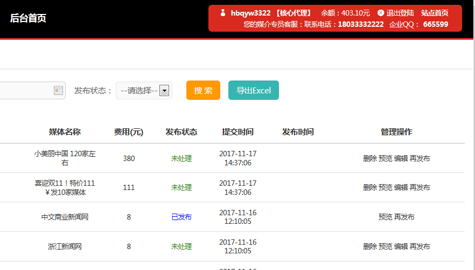Click the user avatar icon beside hbqyw3322
This screenshot has height=270, width=475.
pyautogui.click(x=223, y=13)
